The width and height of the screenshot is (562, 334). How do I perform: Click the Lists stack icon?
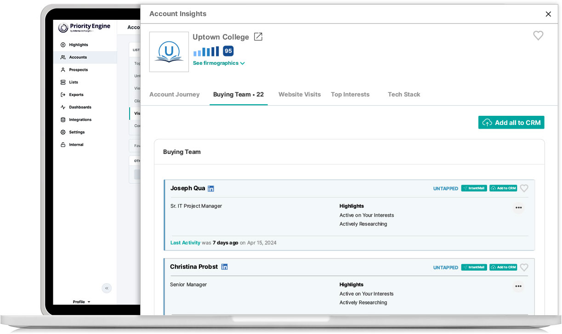tap(63, 82)
